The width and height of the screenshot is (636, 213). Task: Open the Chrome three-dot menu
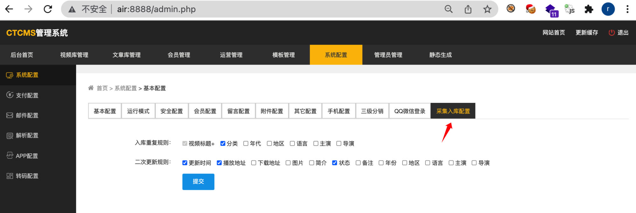[x=627, y=9]
